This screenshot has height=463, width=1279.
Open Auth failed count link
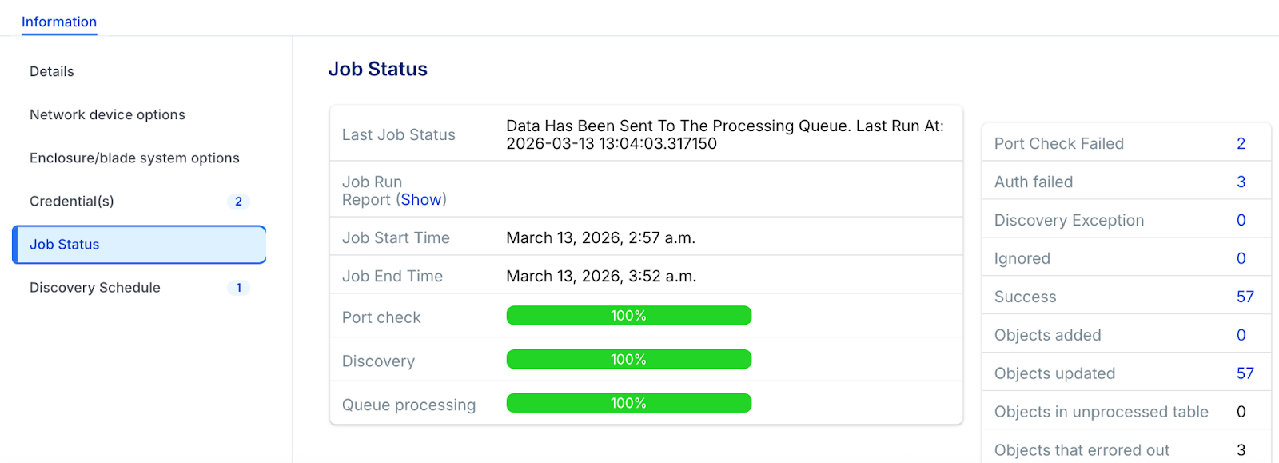click(1241, 182)
